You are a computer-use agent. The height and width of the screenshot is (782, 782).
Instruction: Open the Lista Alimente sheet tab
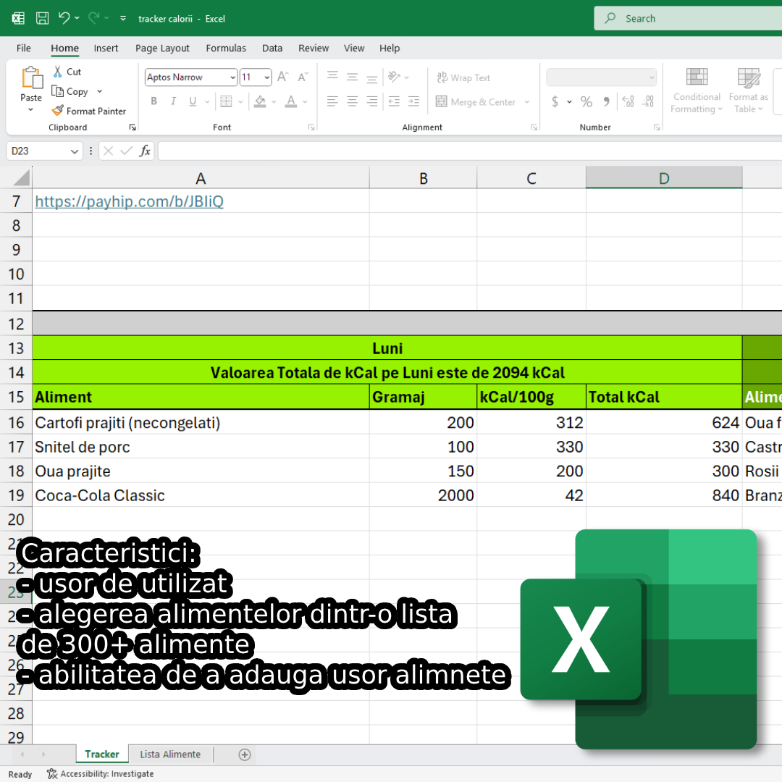point(170,754)
